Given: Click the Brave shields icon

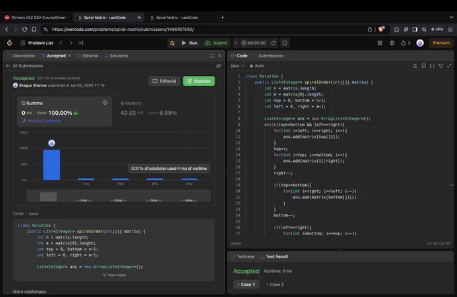Looking at the screenshot, I should coord(381,29).
